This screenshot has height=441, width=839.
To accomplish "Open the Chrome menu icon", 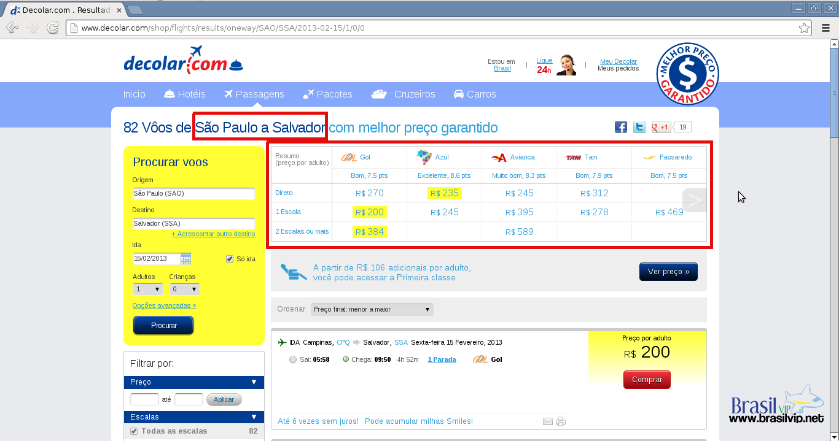I will click(826, 28).
